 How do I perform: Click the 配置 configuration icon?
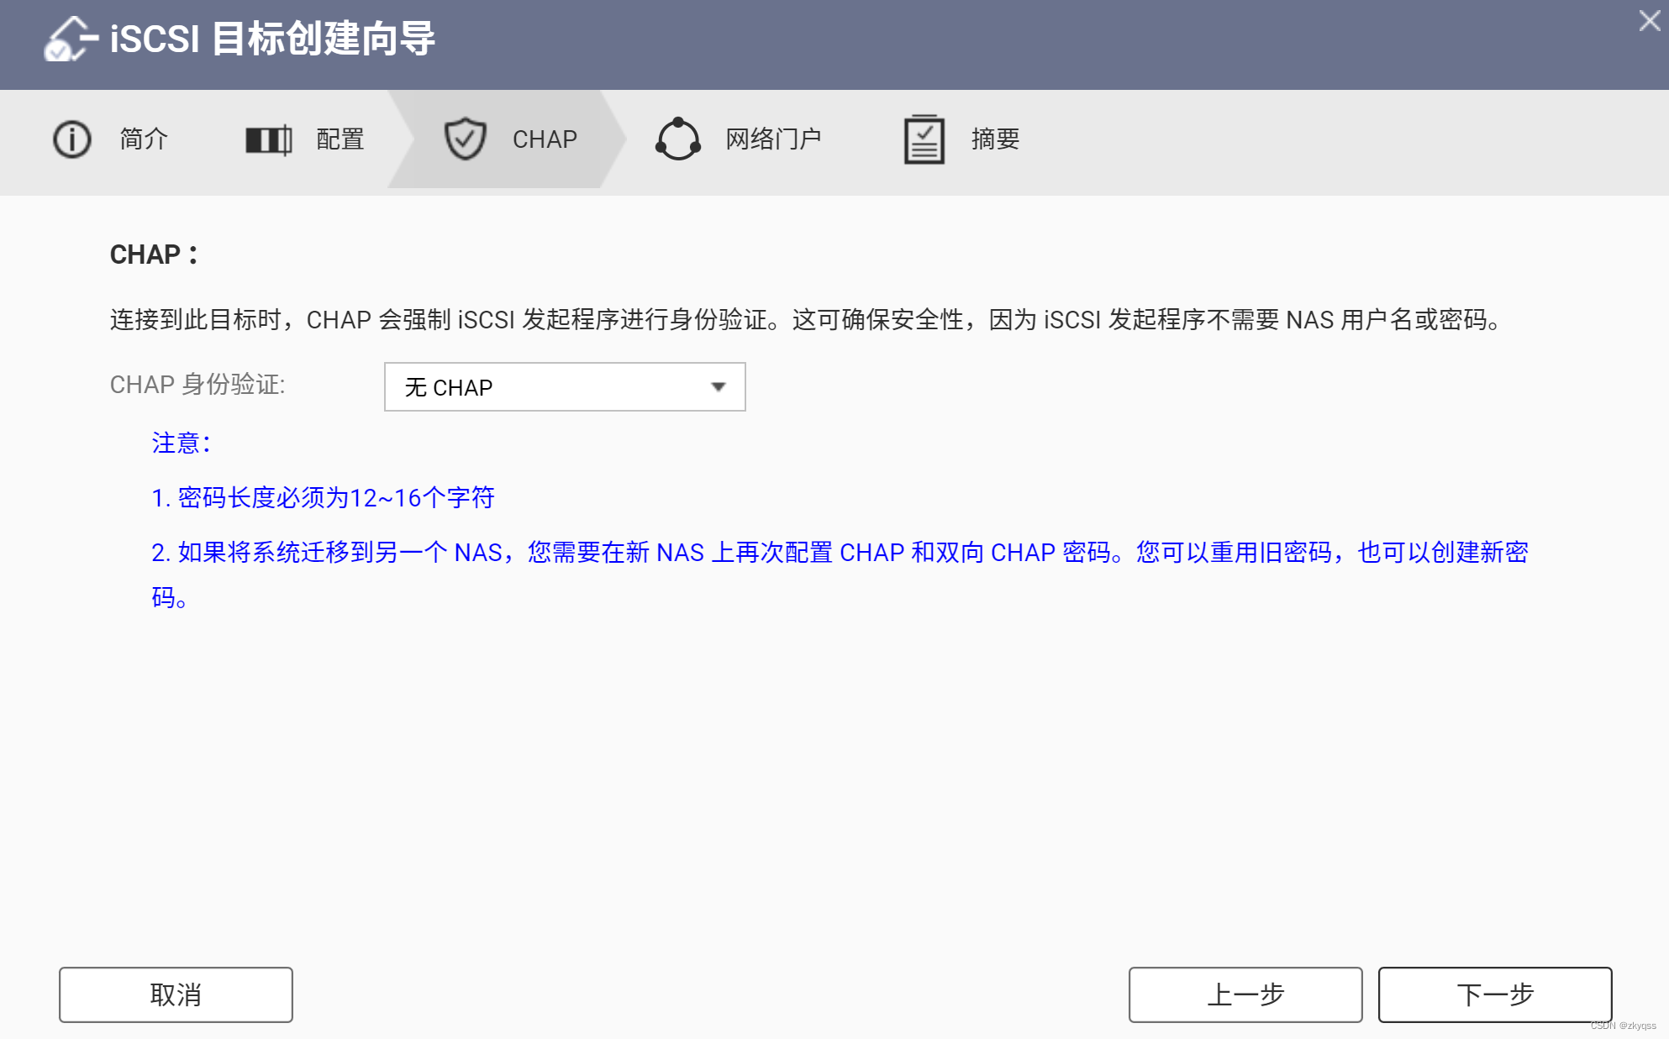268,139
